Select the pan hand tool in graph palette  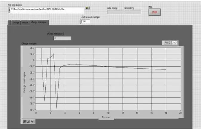(x=32, y=122)
